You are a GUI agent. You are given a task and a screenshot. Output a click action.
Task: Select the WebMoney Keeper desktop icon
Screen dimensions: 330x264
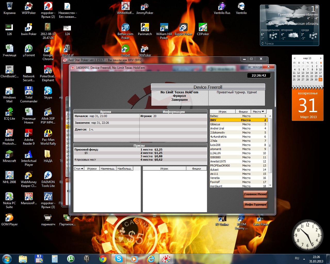(29, 179)
